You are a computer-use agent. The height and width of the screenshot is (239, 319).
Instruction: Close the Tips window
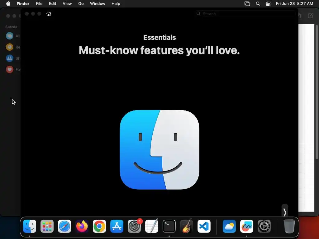click(x=27, y=14)
